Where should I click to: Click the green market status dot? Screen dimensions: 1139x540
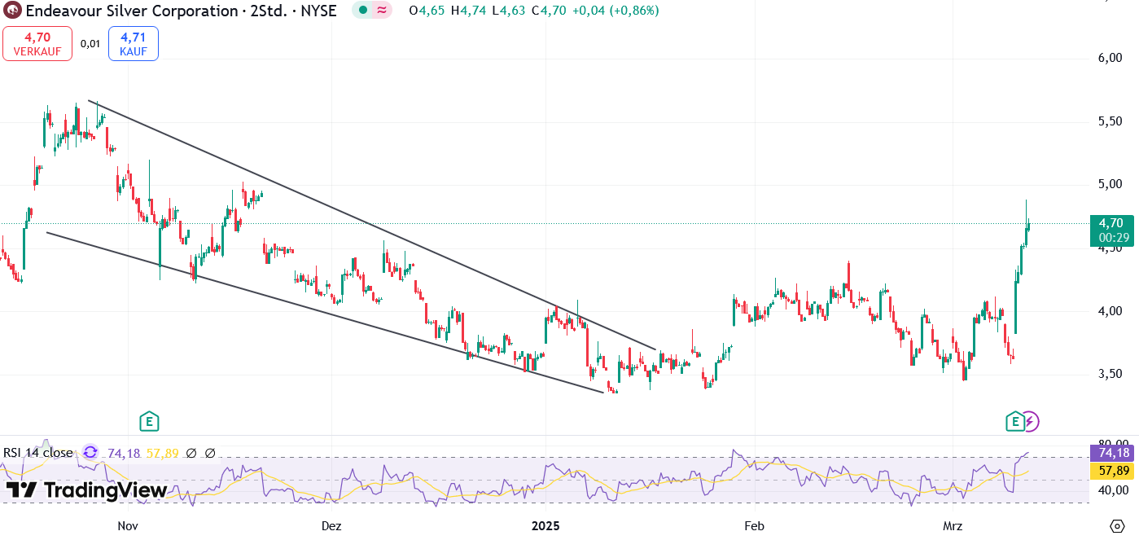[361, 11]
